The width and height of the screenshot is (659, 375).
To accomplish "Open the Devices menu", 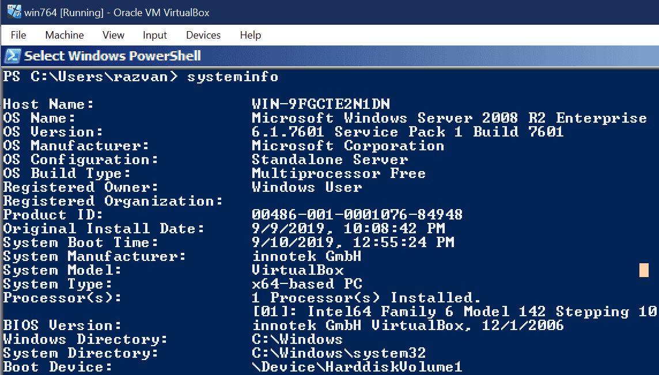I will coord(203,35).
